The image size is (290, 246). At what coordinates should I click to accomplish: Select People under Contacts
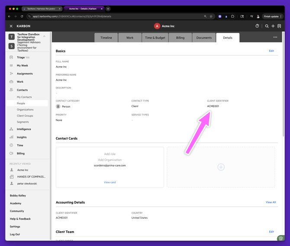(27, 103)
